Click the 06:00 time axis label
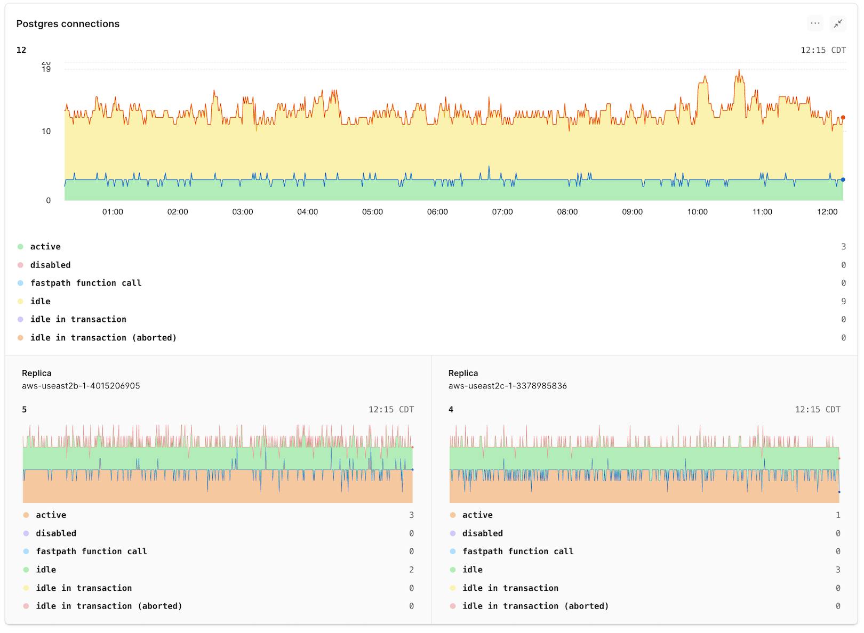Viewport: 864px width, 633px height. coord(437,212)
